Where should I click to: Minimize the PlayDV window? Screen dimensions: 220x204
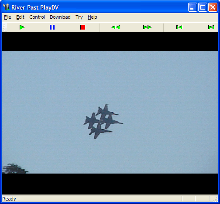(x=192, y=7)
